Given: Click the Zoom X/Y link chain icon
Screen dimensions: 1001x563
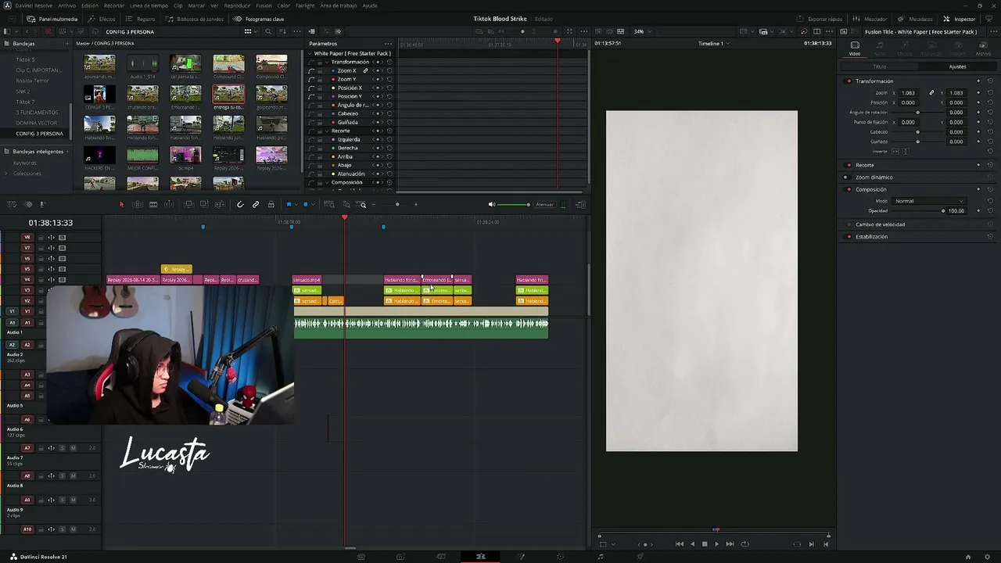Looking at the screenshot, I should (x=365, y=70).
